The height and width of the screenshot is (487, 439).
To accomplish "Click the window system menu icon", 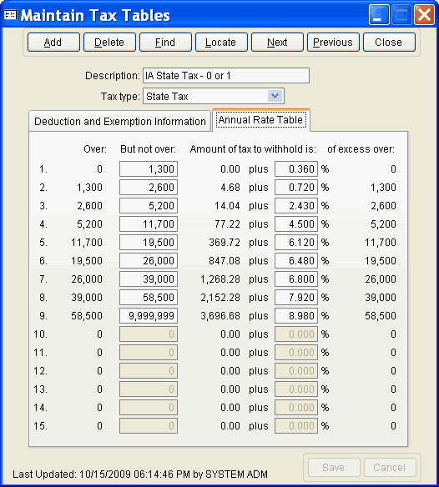I will [x=10, y=15].
